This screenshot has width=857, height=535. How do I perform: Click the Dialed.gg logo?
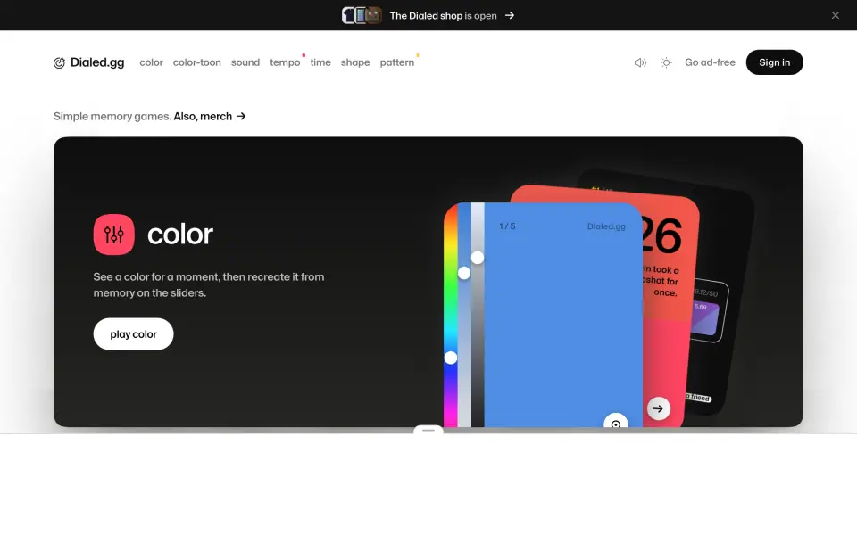(x=88, y=62)
